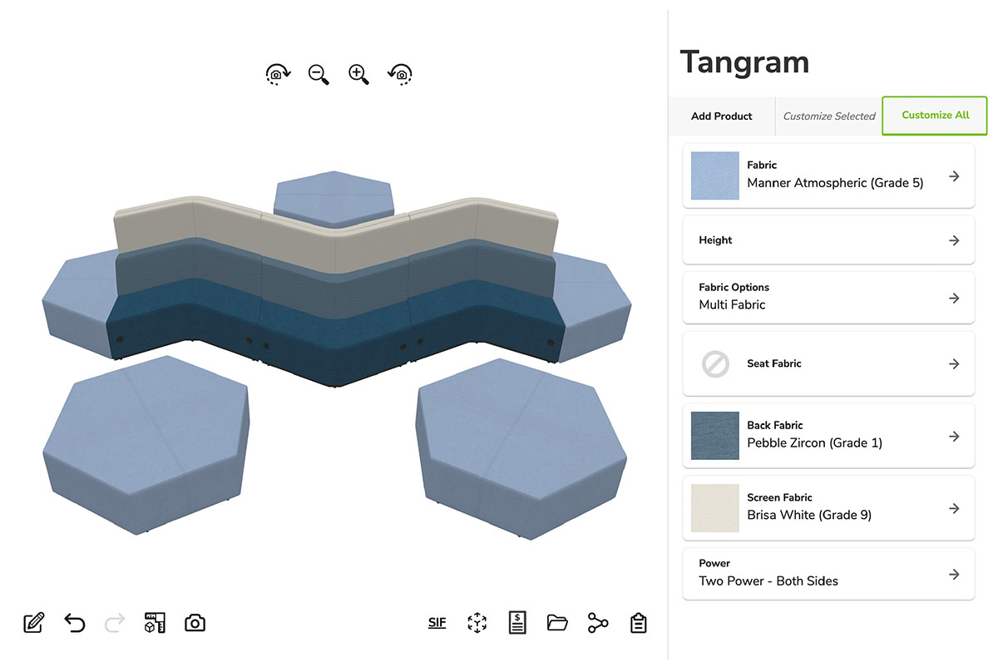This screenshot has height=667, width=998.
Task: Switch to the Add Product tab
Action: 721,116
